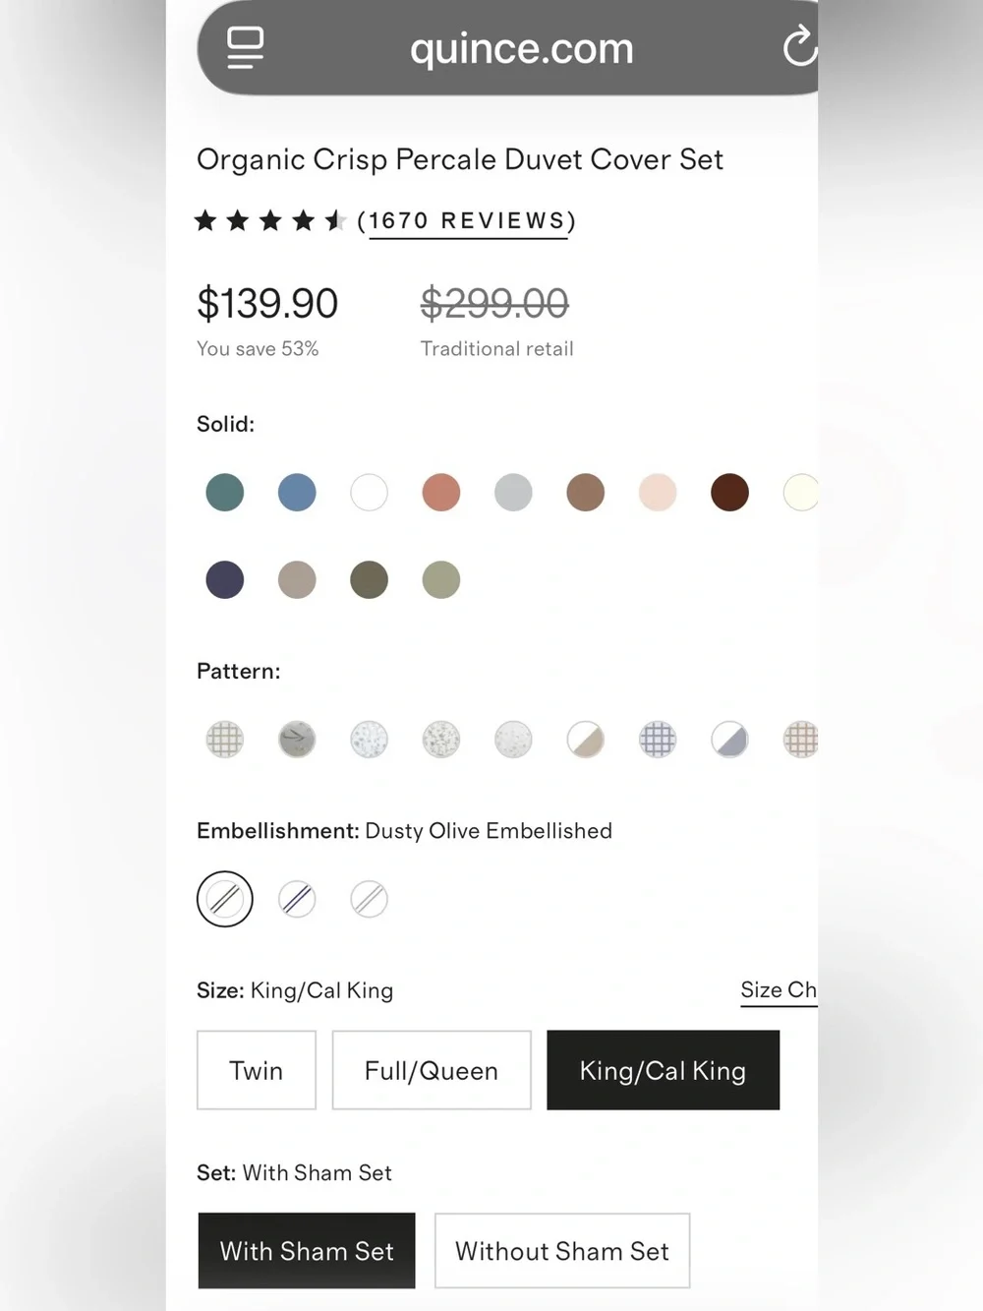This screenshot has width=983, height=1311.
Task: Select the first grid pattern swatch
Action: [x=225, y=740]
